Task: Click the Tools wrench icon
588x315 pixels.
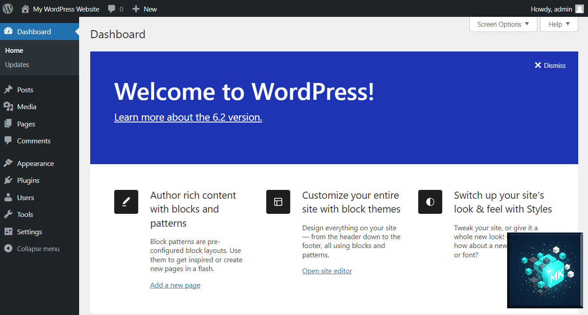Action: 8,214
